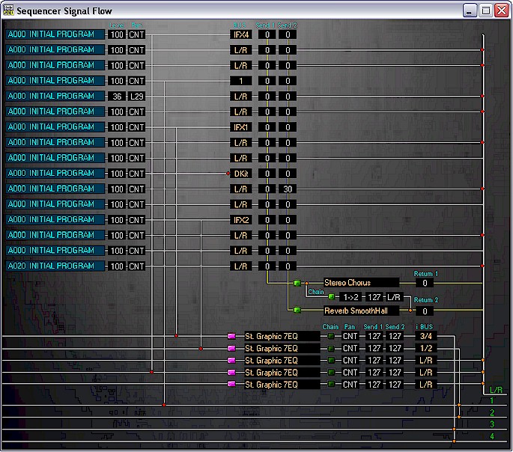Select the Send 2 value on the IFX1 bus track
This screenshot has width=513, height=452.
click(288, 127)
